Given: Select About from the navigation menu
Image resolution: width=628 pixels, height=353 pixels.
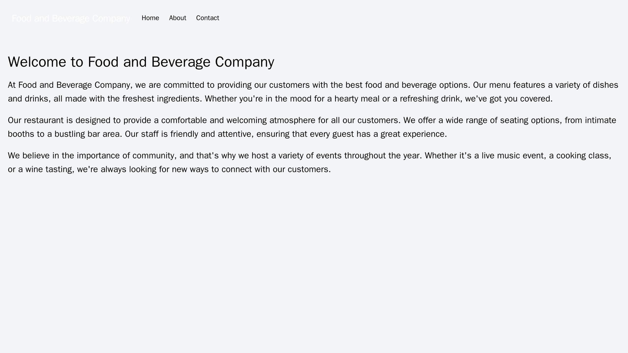Looking at the screenshot, I should click(x=178, y=18).
